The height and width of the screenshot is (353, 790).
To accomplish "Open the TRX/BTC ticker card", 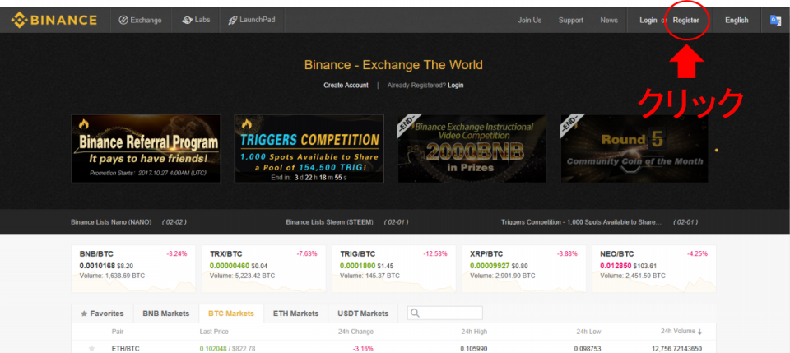I will [x=263, y=268].
